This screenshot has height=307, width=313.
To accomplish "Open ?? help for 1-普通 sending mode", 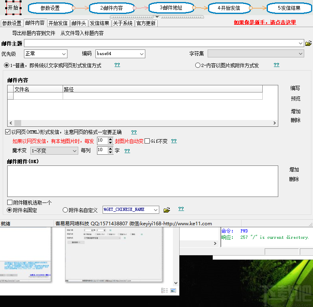I will coord(117,65).
